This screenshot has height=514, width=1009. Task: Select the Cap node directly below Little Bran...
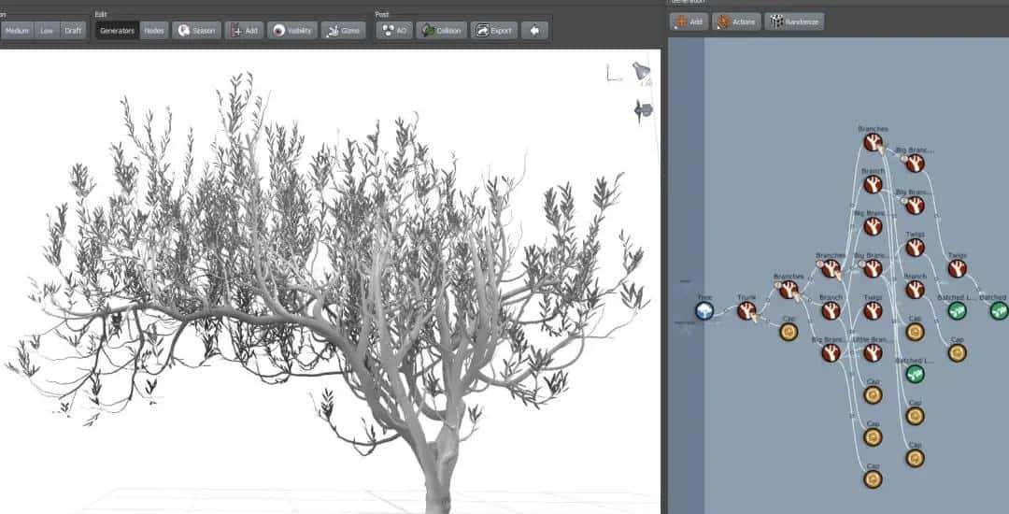873,395
